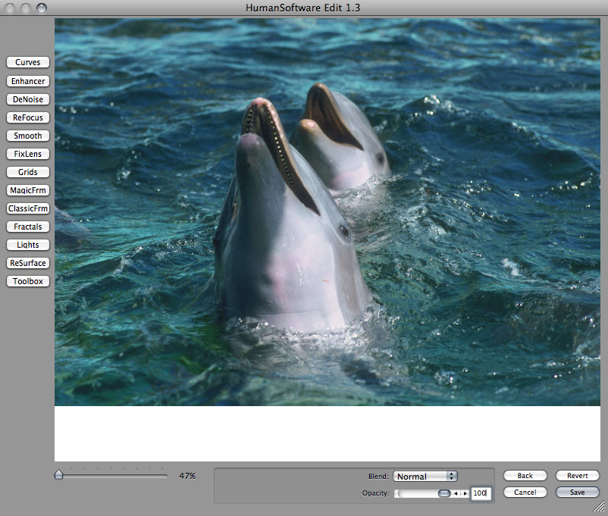608x516 pixels.
Task: Open the Lights effect tool
Action: pyautogui.click(x=28, y=245)
